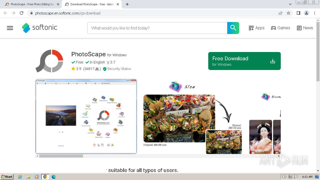
Task: Focus the 'What would you like to find today?' search box
Action: pyautogui.click(x=157, y=28)
